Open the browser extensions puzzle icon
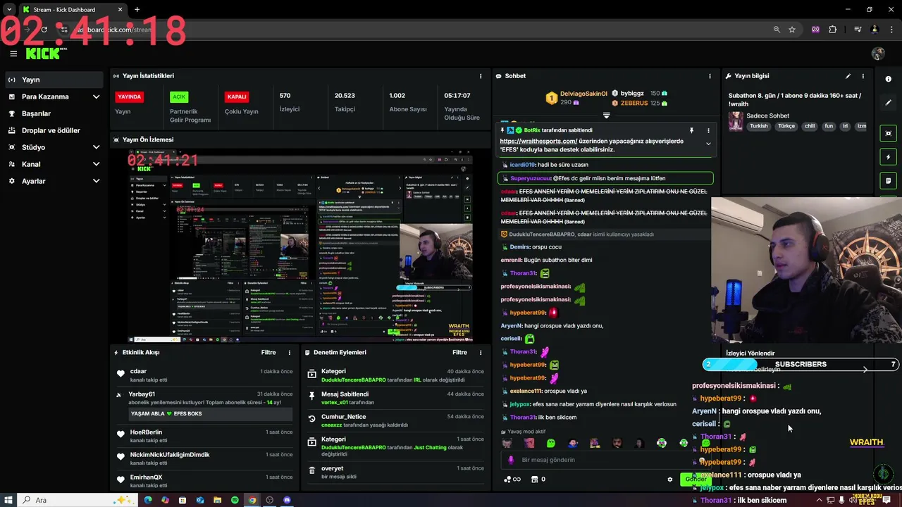902x507 pixels. click(833, 30)
